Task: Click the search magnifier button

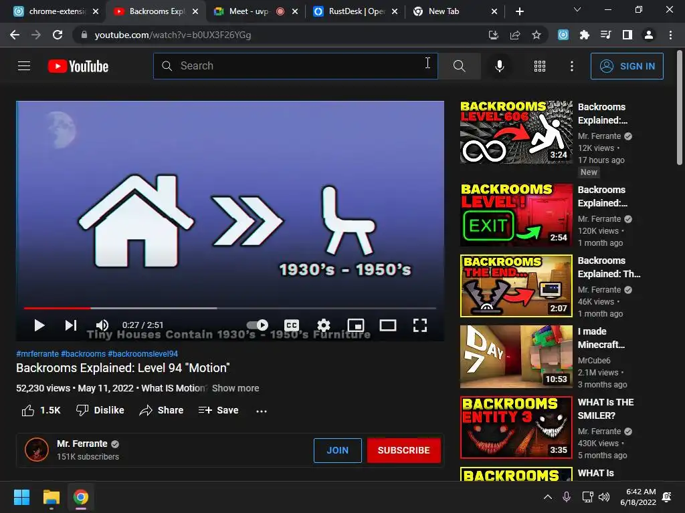Action: (459, 66)
